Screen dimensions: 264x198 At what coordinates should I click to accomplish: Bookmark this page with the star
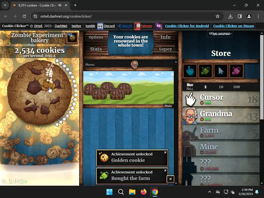tap(218, 16)
